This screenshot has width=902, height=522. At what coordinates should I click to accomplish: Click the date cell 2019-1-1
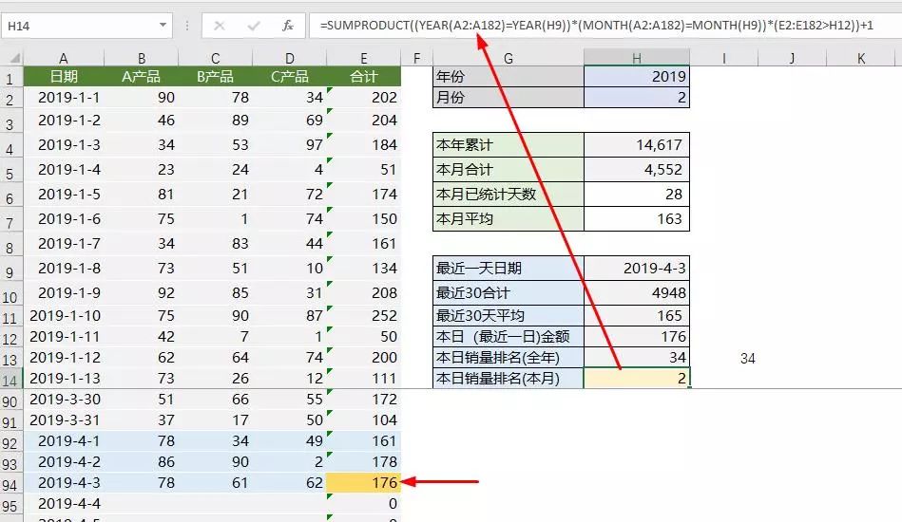64,98
